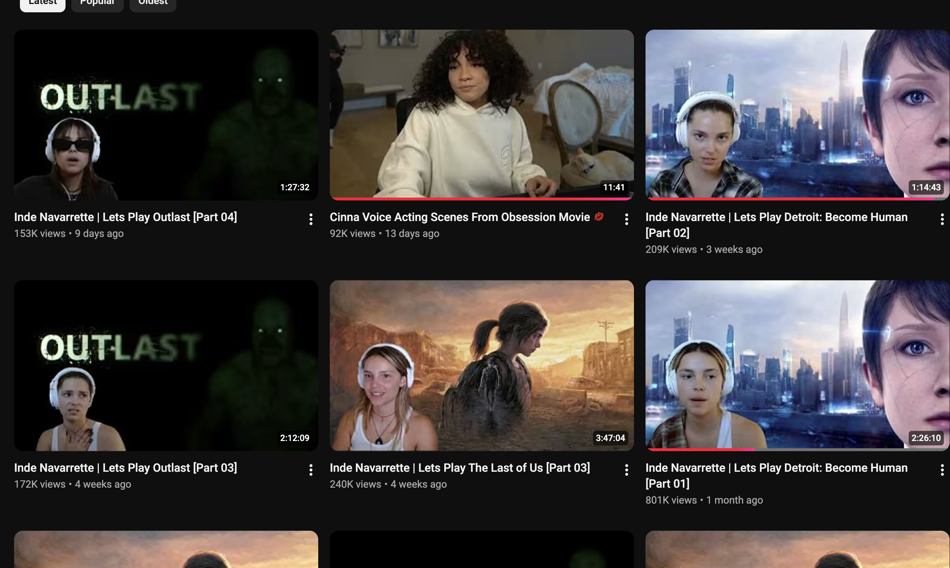
Task: Play the Cinna white hoodie video thumbnail
Action: pyautogui.click(x=482, y=115)
